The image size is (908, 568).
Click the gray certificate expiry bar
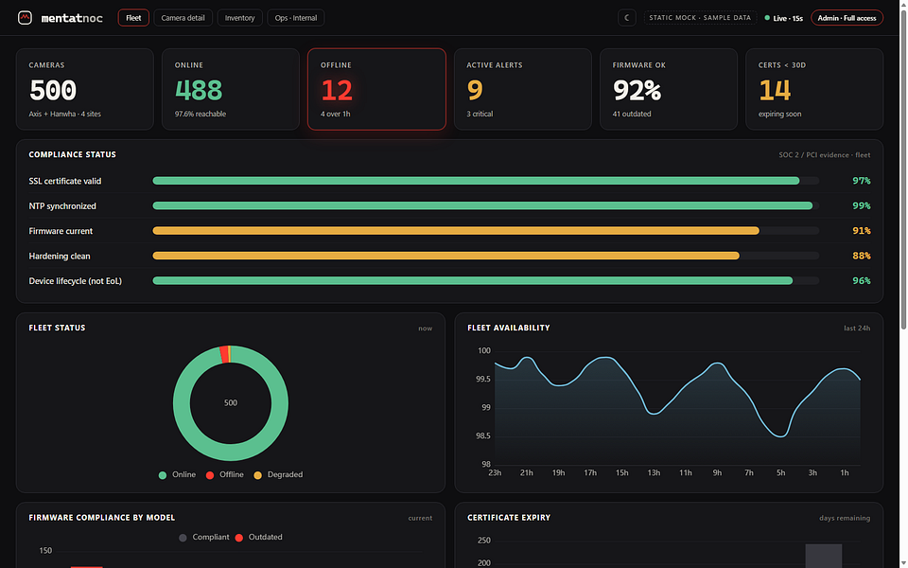coord(824,556)
